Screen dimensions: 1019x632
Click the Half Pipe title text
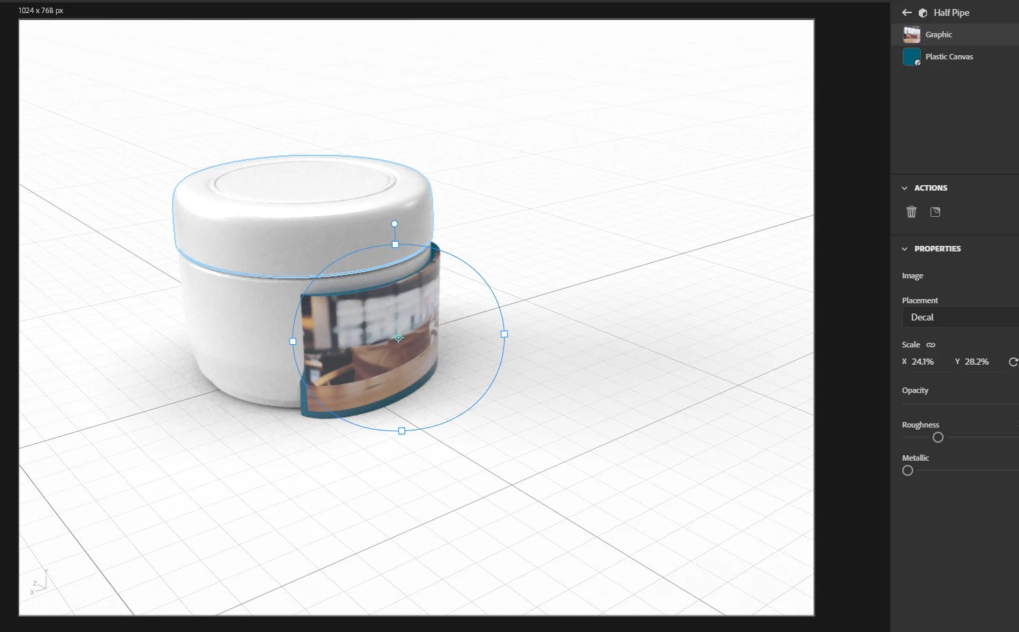click(x=951, y=12)
